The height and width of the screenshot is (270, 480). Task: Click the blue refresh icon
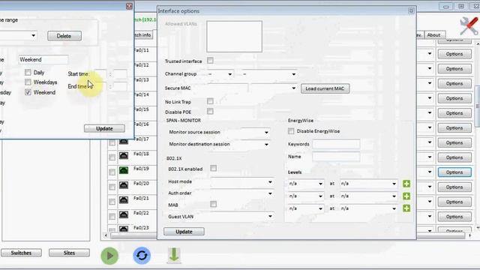pos(142,255)
